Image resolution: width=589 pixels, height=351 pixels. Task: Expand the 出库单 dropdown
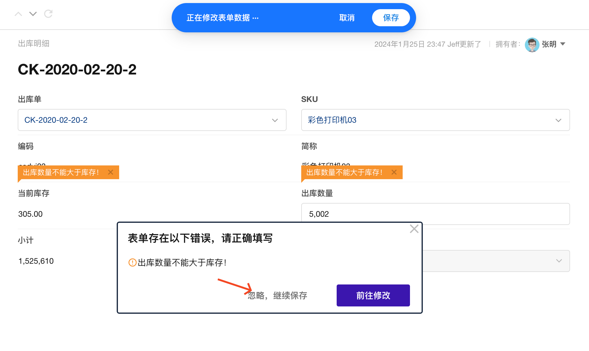pyautogui.click(x=275, y=120)
